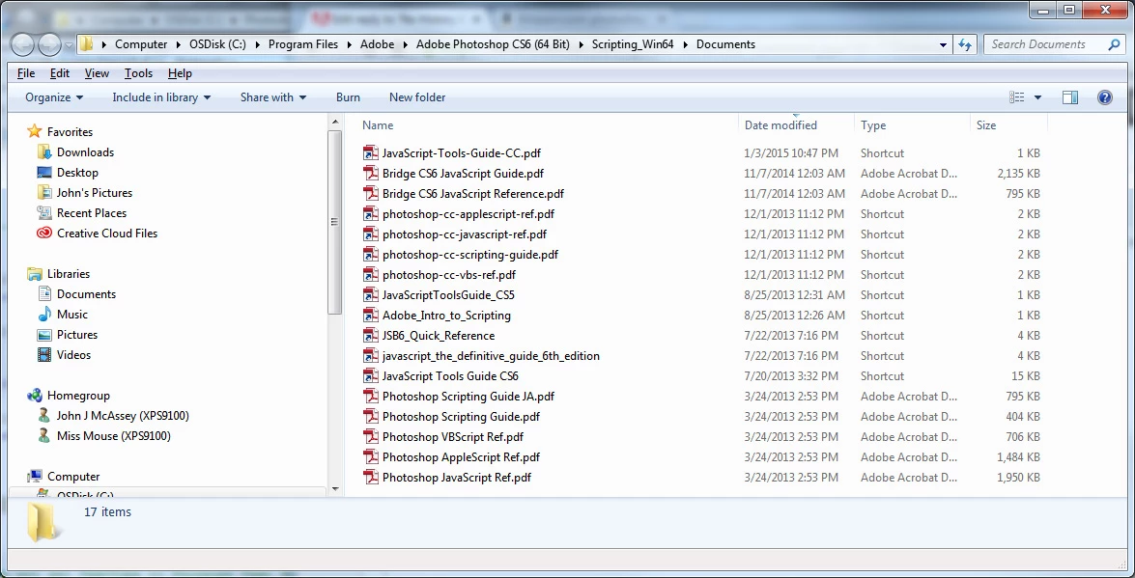Image resolution: width=1135 pixels, height=578 pixels.
Task: Click the Recent Places icon
Action: click(x=44, y=212)
